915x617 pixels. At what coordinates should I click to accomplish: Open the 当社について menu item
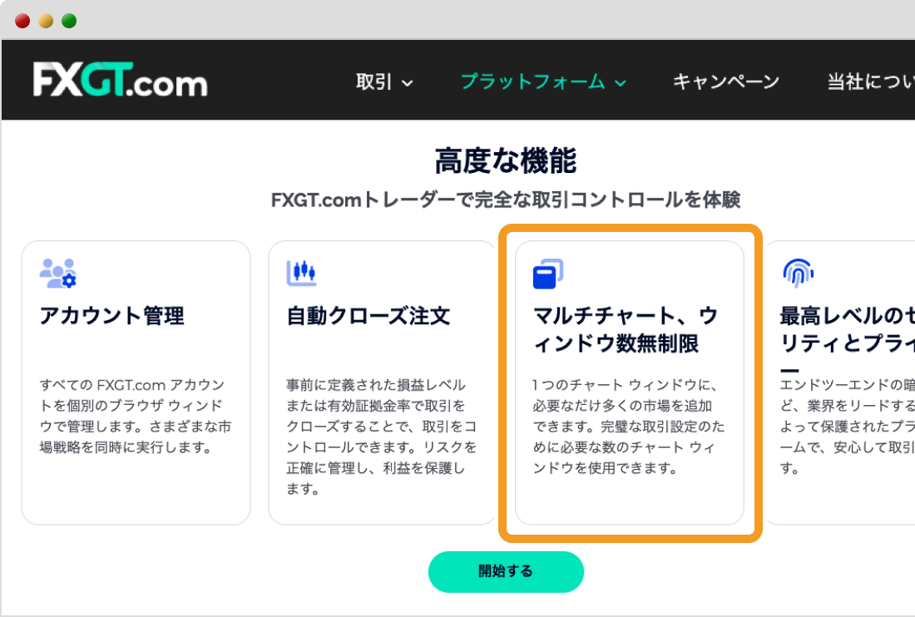coord(870,81)
